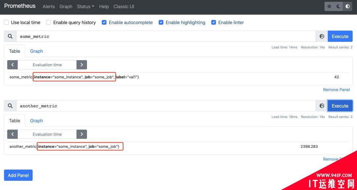Viewport: 357px width, 190px height.
Task: Select the light theme sun icon
Action: coord(329,6)
